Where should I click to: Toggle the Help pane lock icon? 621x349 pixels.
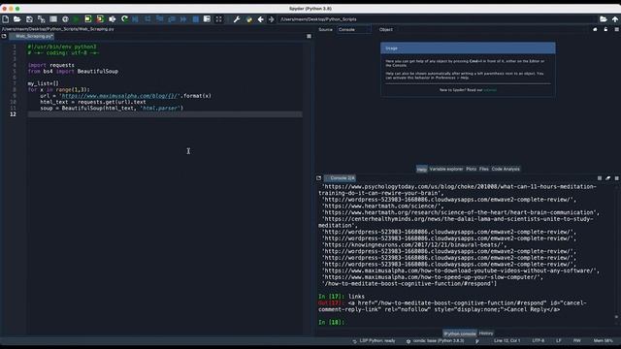pos(605,29)
